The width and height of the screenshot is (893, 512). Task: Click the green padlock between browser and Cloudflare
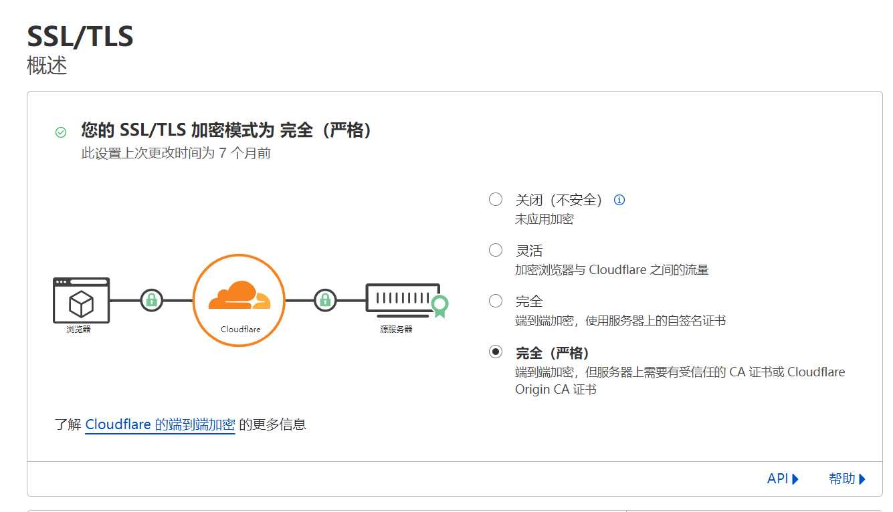(152, 300)
